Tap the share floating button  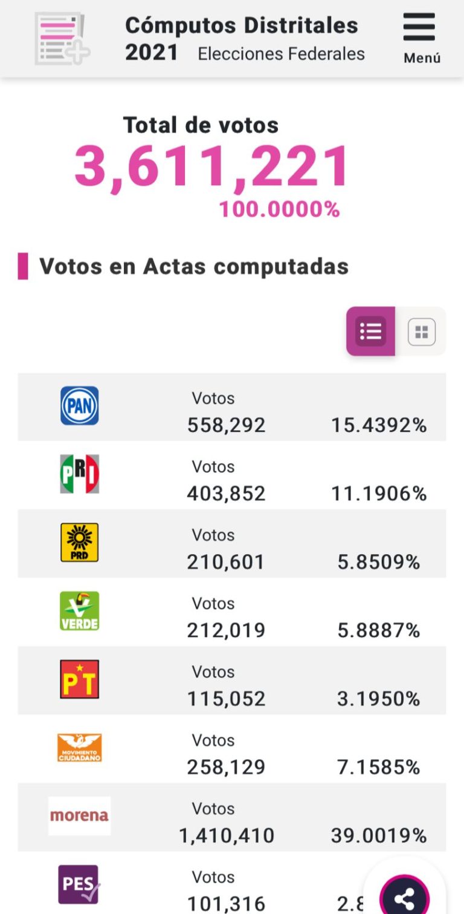pyautogui.click(x=404, y=898)
